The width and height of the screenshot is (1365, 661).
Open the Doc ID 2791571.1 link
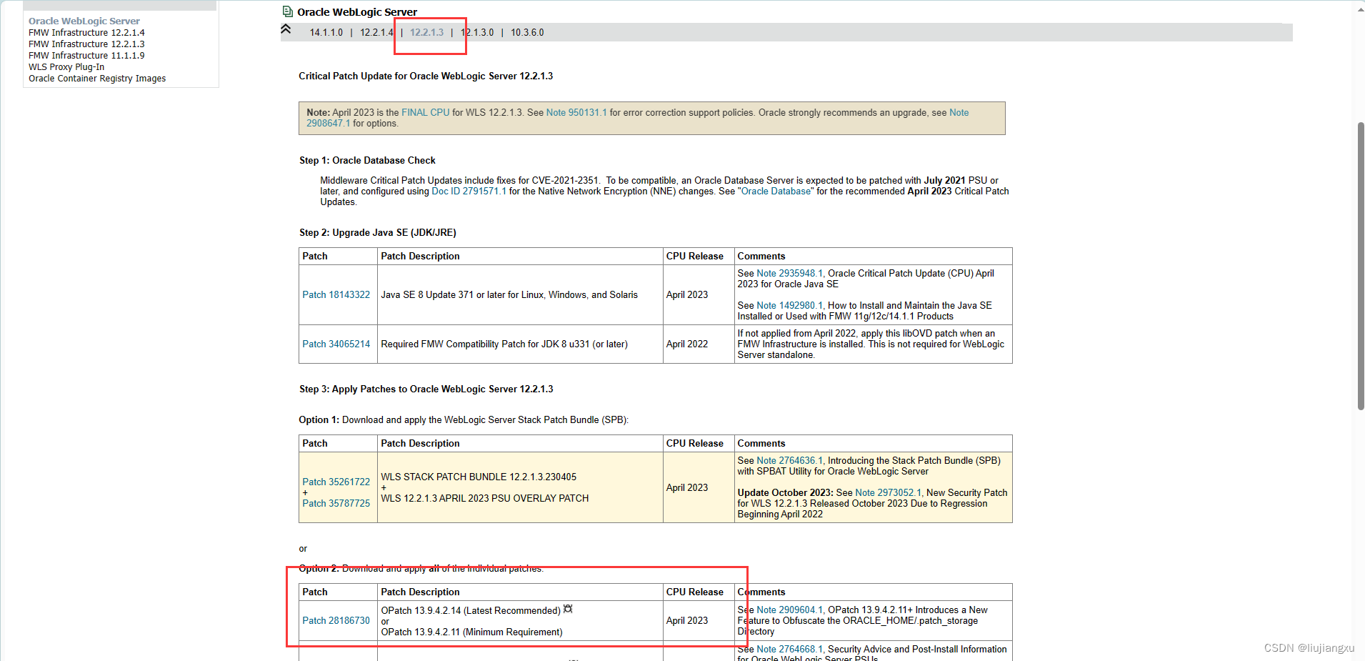pos(469,192)
